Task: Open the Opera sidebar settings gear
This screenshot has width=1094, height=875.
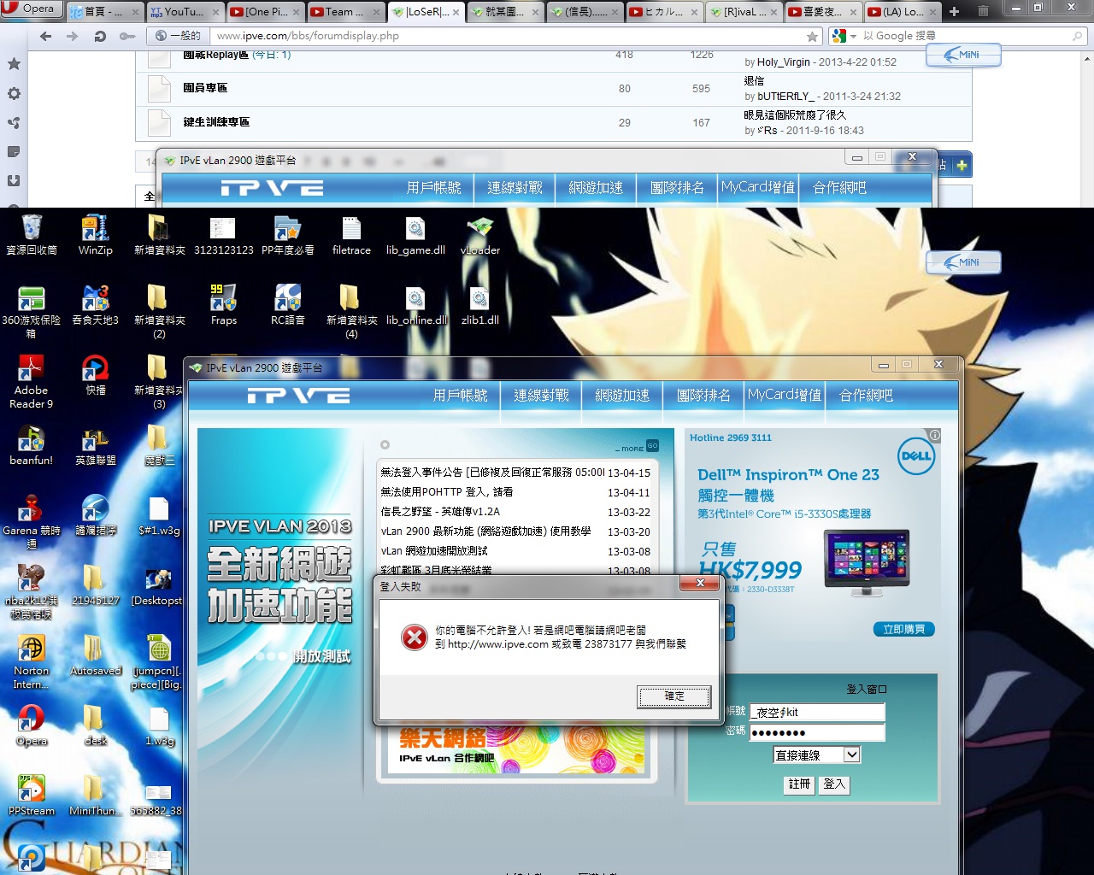Action: (14, 94)
